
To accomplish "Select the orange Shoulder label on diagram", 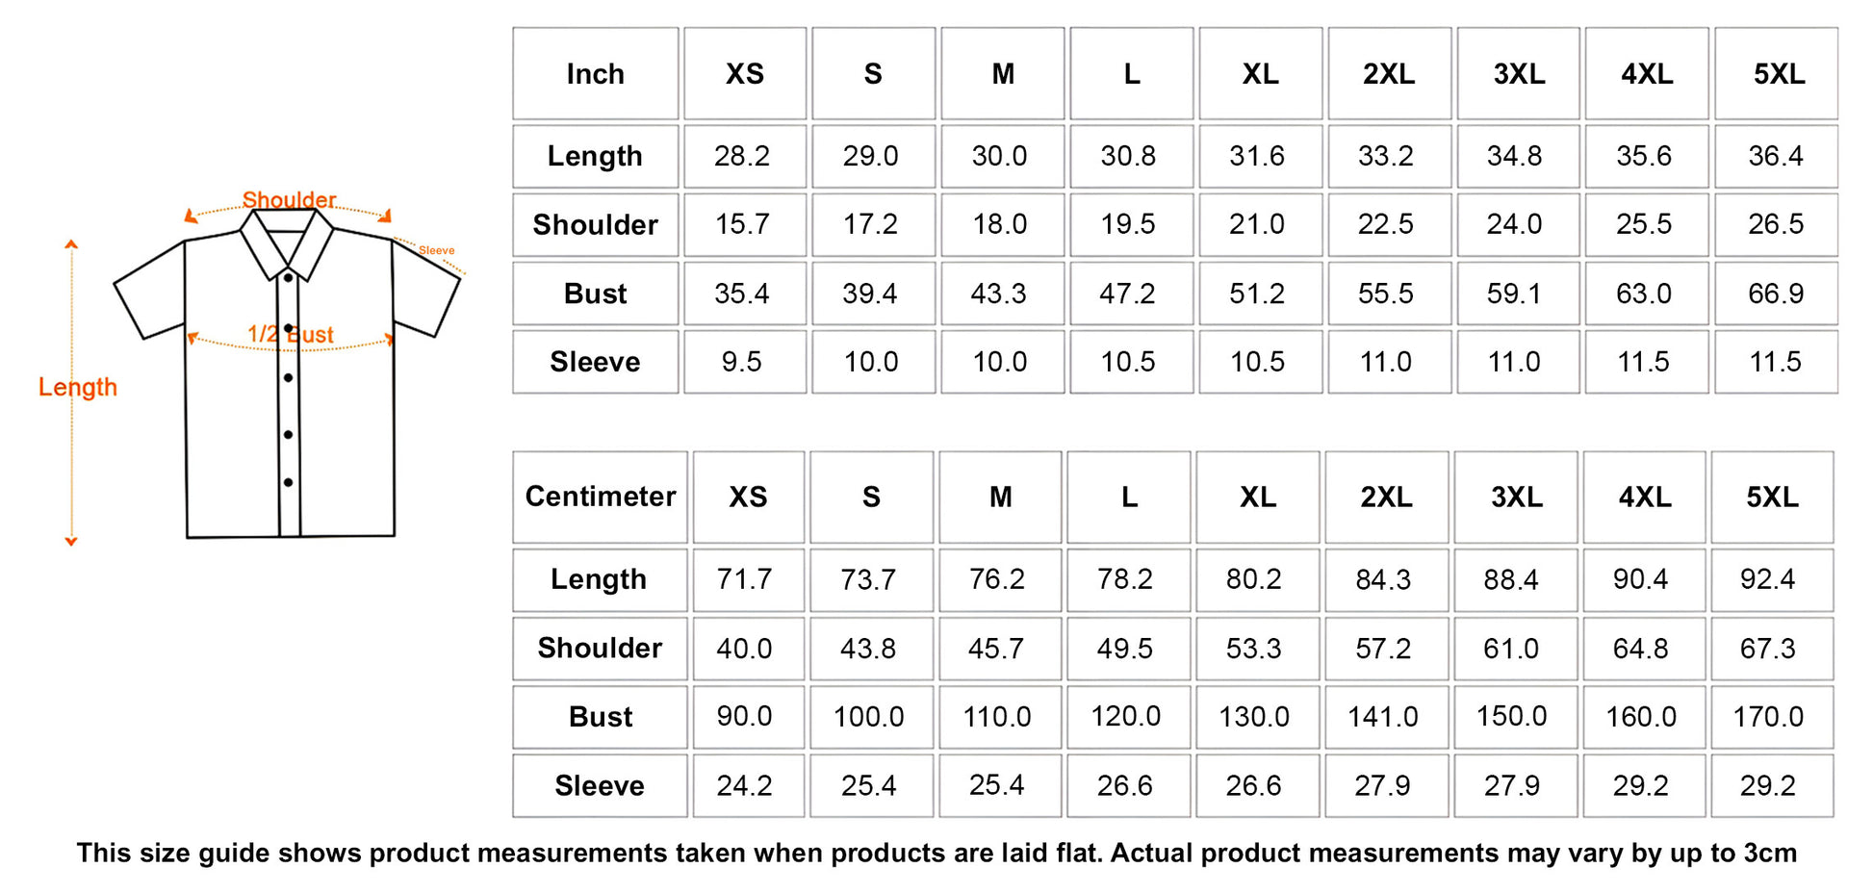I will click(x=289, y=200).
